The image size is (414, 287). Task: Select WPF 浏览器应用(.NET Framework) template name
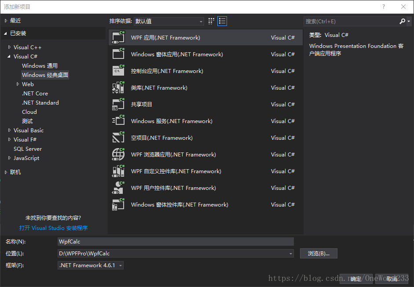coord(173,154)
